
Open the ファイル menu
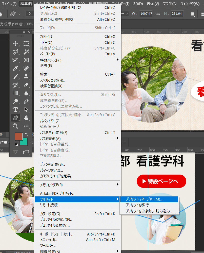click(9, 4)
